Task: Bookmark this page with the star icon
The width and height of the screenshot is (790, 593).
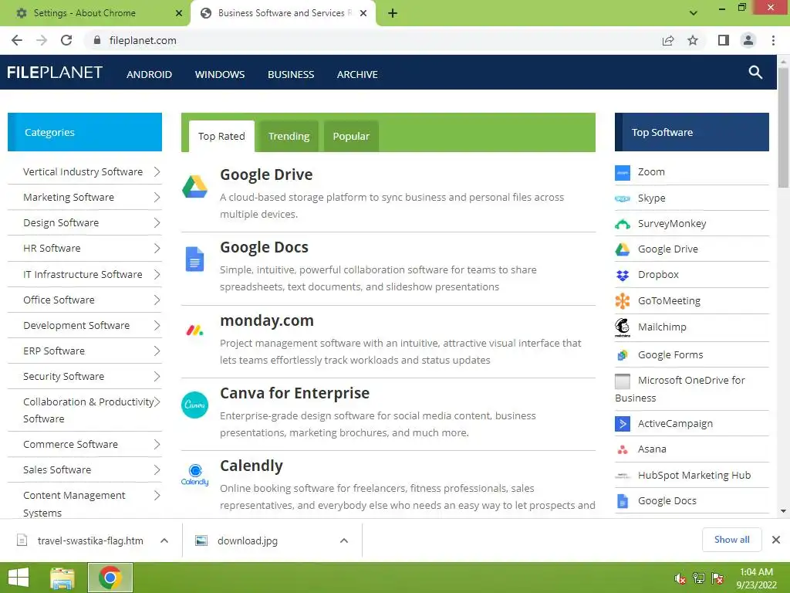Action: pos(693,40)
